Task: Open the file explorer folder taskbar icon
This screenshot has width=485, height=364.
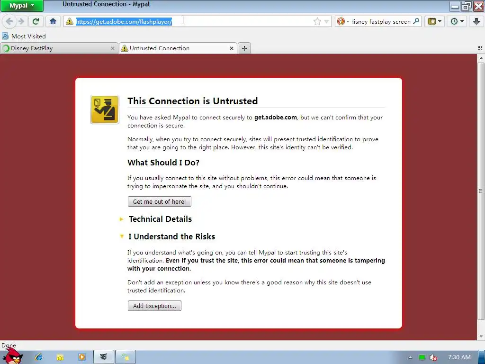Action: coord(60,357)
